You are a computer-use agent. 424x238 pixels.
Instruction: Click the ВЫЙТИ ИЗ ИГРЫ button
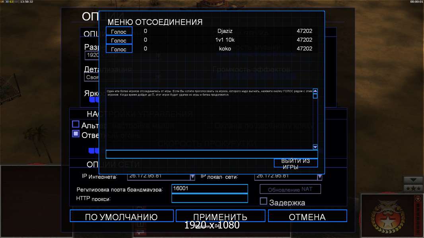(296, 163)
